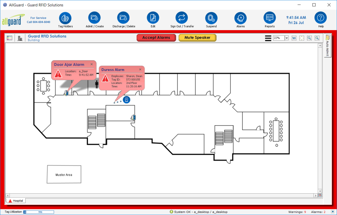The height and width of the screenshot is (215, 337).
Task: Click the Discharge / Delete icon
Action: coord(123,18)
